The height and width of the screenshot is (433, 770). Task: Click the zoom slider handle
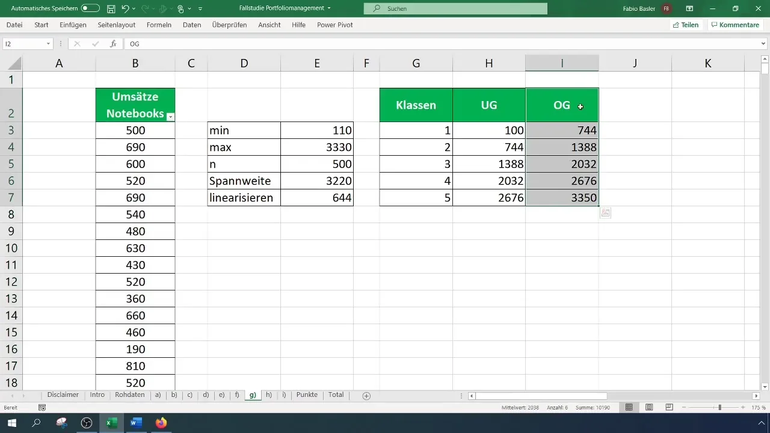click(719, 407)
